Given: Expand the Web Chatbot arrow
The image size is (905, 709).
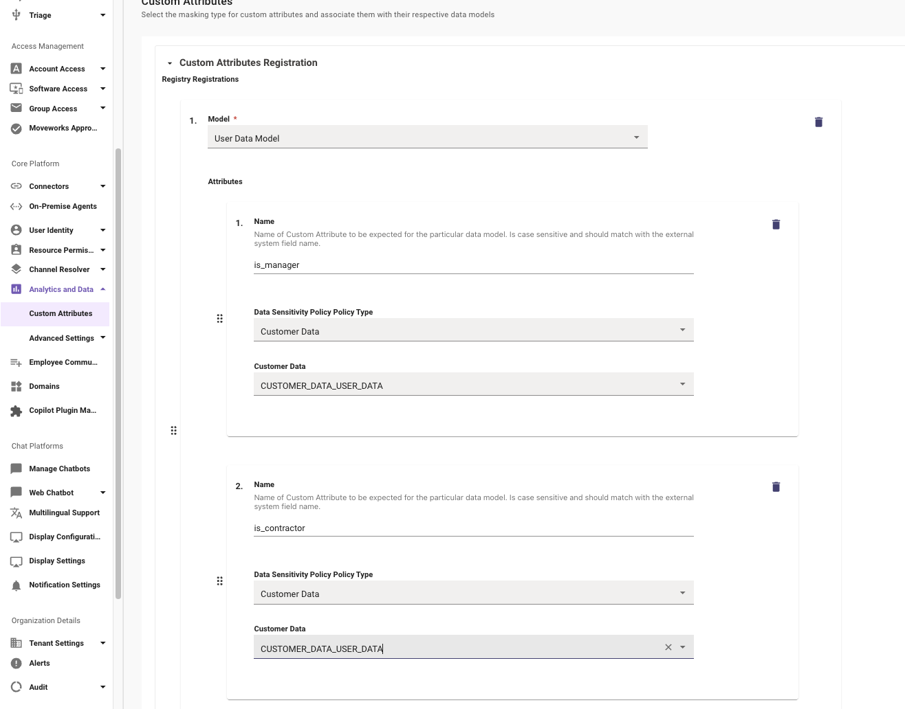Looking at the screenshot, I should [x=103, y=493].
